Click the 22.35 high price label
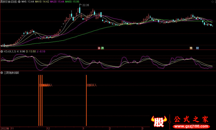Viewport: 216px width, 130px height. (x=86, y=5)
